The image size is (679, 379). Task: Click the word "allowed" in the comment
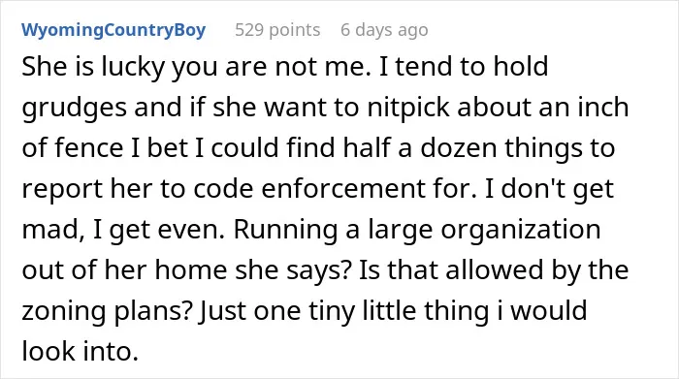coord(494,270)
